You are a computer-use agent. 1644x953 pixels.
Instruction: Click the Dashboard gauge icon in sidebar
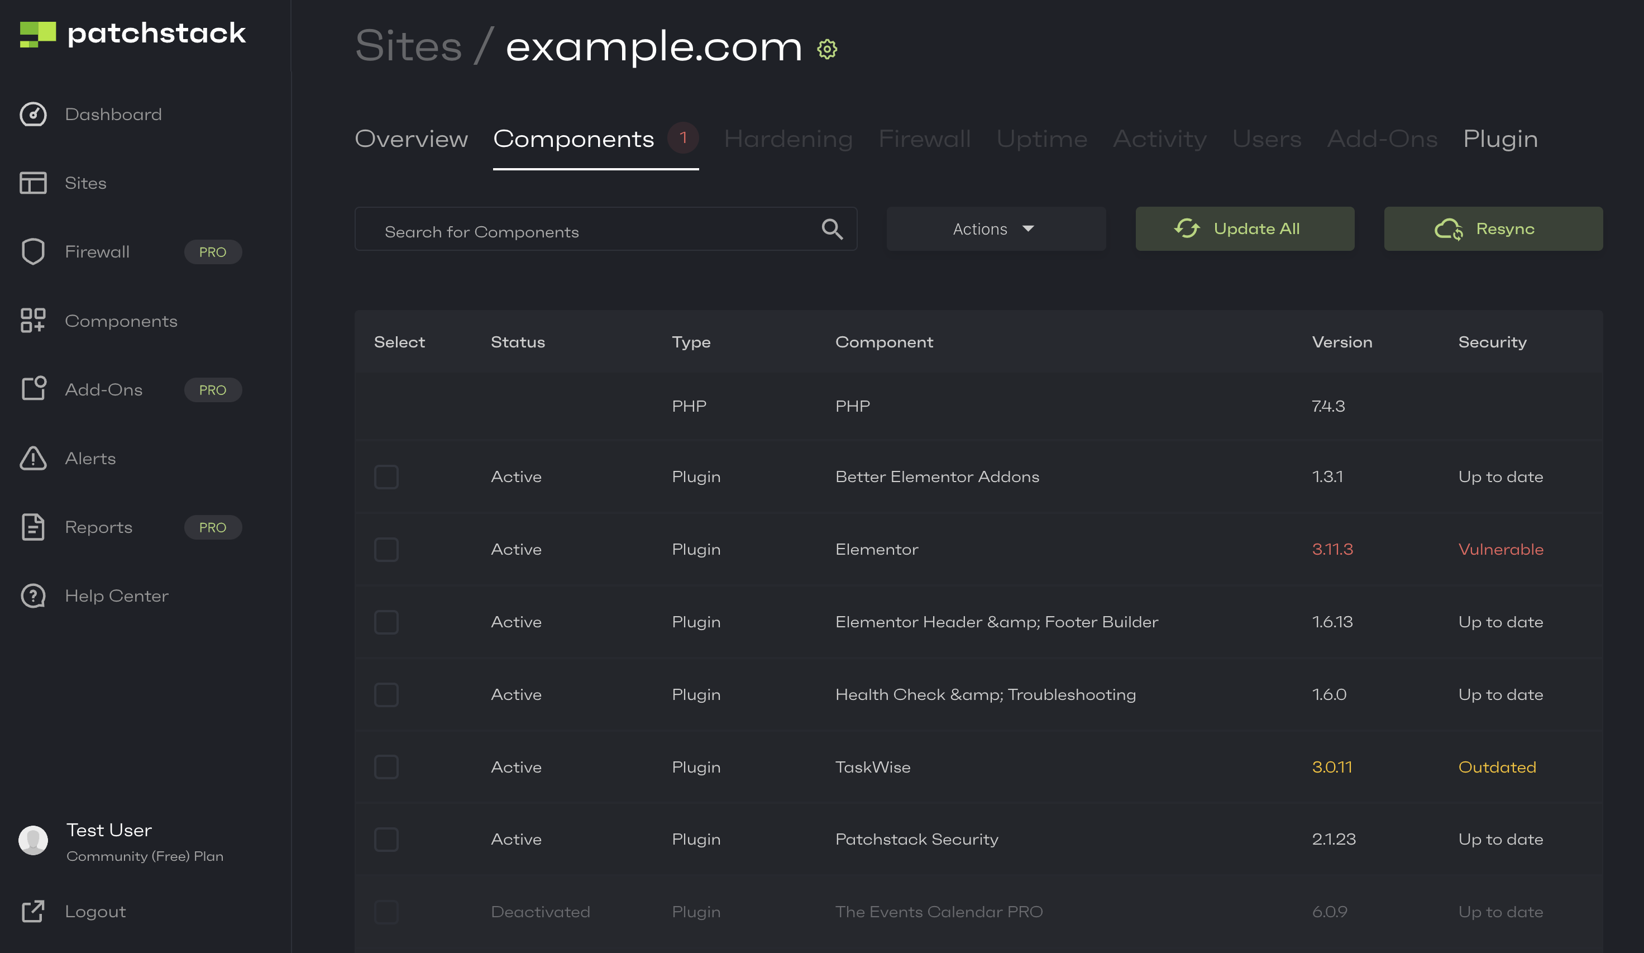(32, 114)
